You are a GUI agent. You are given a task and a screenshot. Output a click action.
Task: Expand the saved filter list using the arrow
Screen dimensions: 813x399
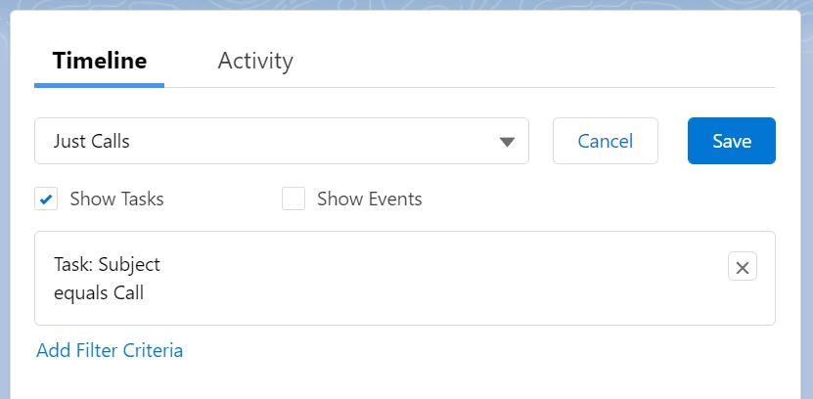(507, 142)
